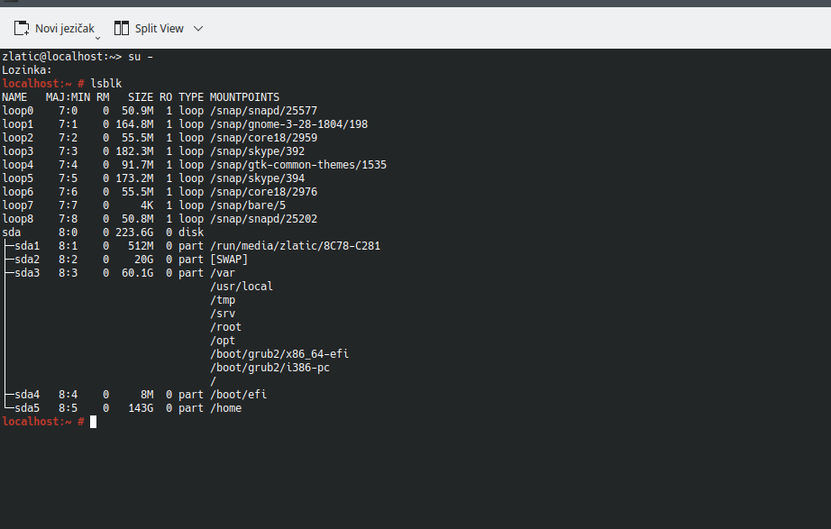The width and height of the screenshot is (831, 529).
Task: Click the [SWAP] mountpoint of sda2
Action: (x=228, y=259)
